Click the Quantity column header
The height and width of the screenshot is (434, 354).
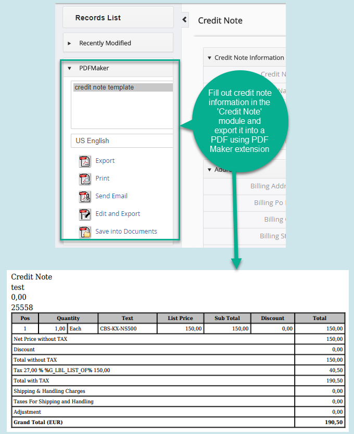click(x=68, y=318)
